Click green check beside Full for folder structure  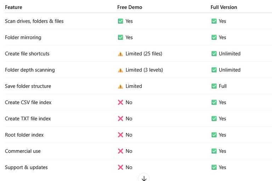pos(214,86)
